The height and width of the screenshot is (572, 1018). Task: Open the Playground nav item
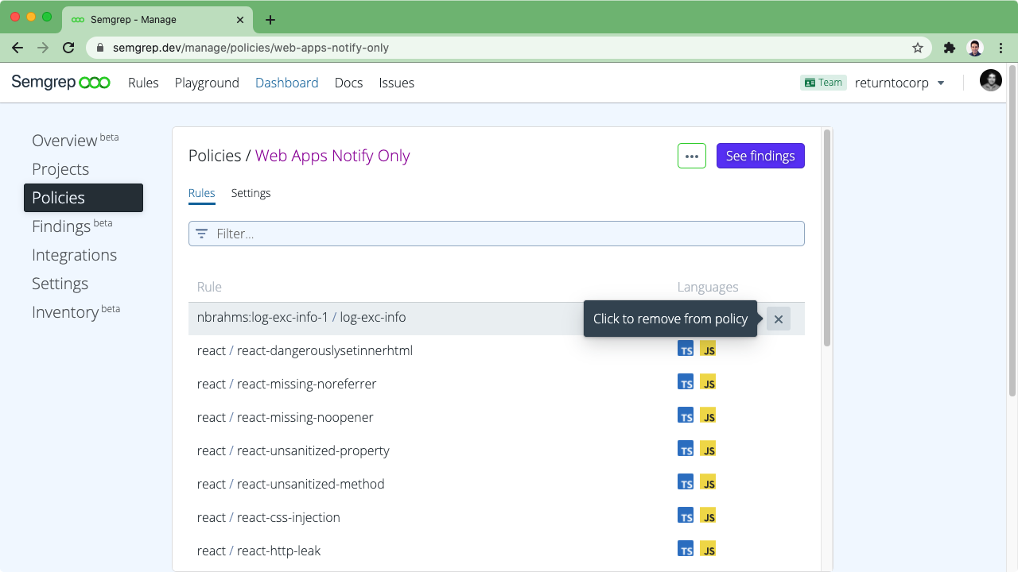pyautogui.click(x=207, y=83)
